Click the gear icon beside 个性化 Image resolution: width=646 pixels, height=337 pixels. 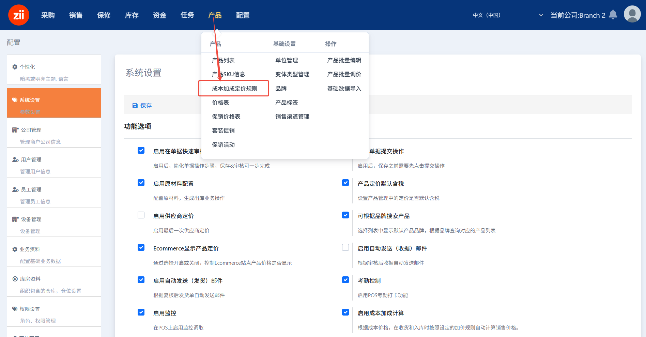(15, 67)
